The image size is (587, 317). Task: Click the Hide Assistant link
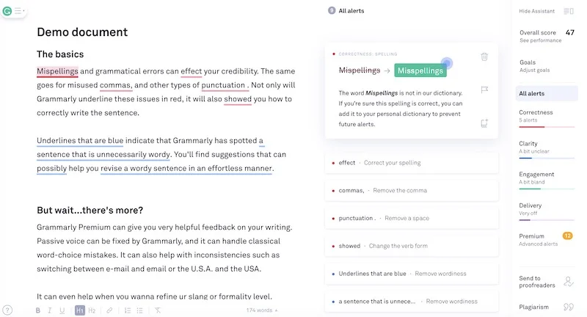point(536,11)
